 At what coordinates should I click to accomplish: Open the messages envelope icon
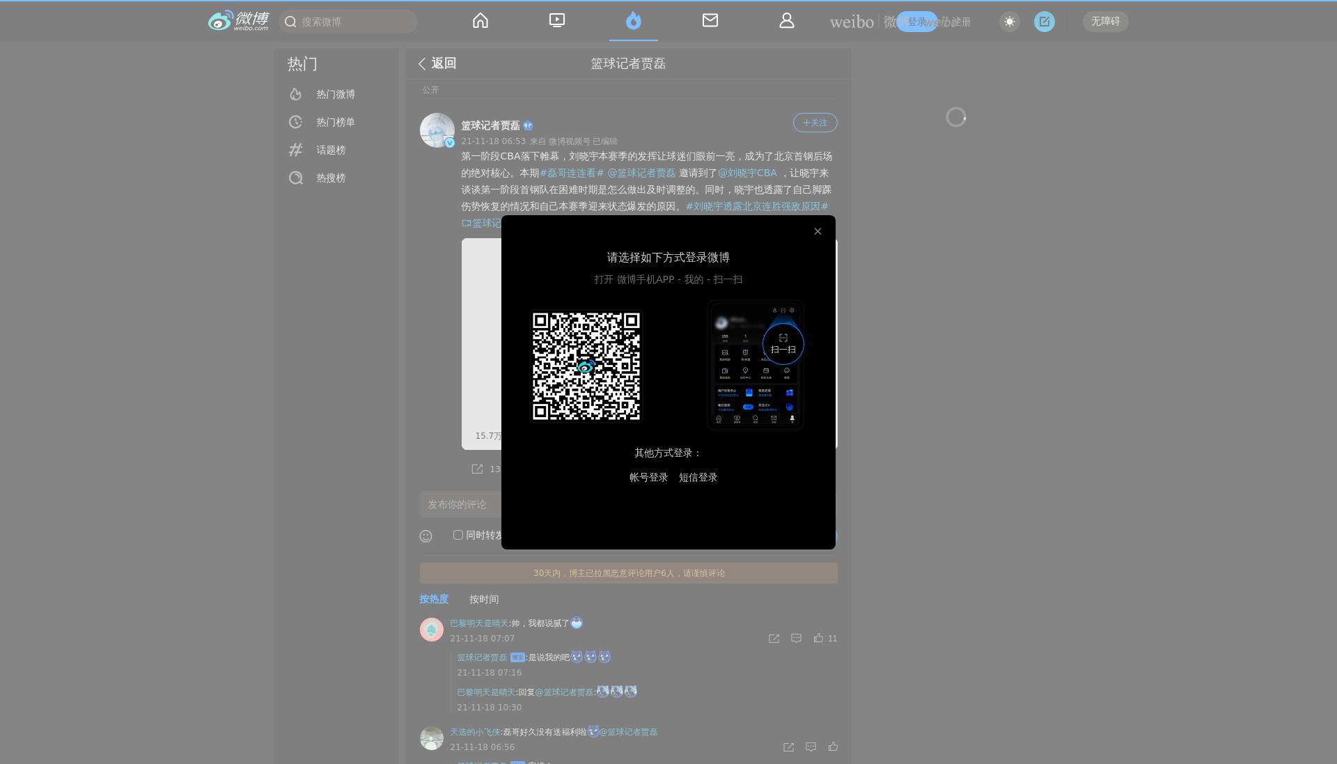710,21
